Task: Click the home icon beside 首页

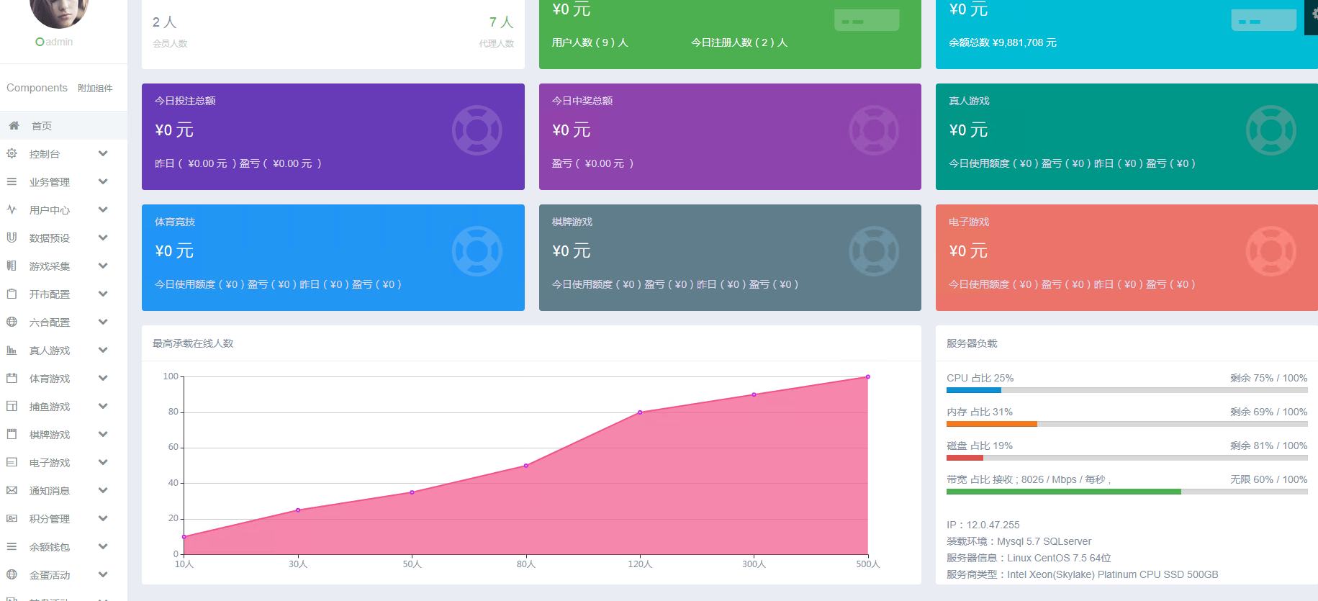Action: coord(14,125)
